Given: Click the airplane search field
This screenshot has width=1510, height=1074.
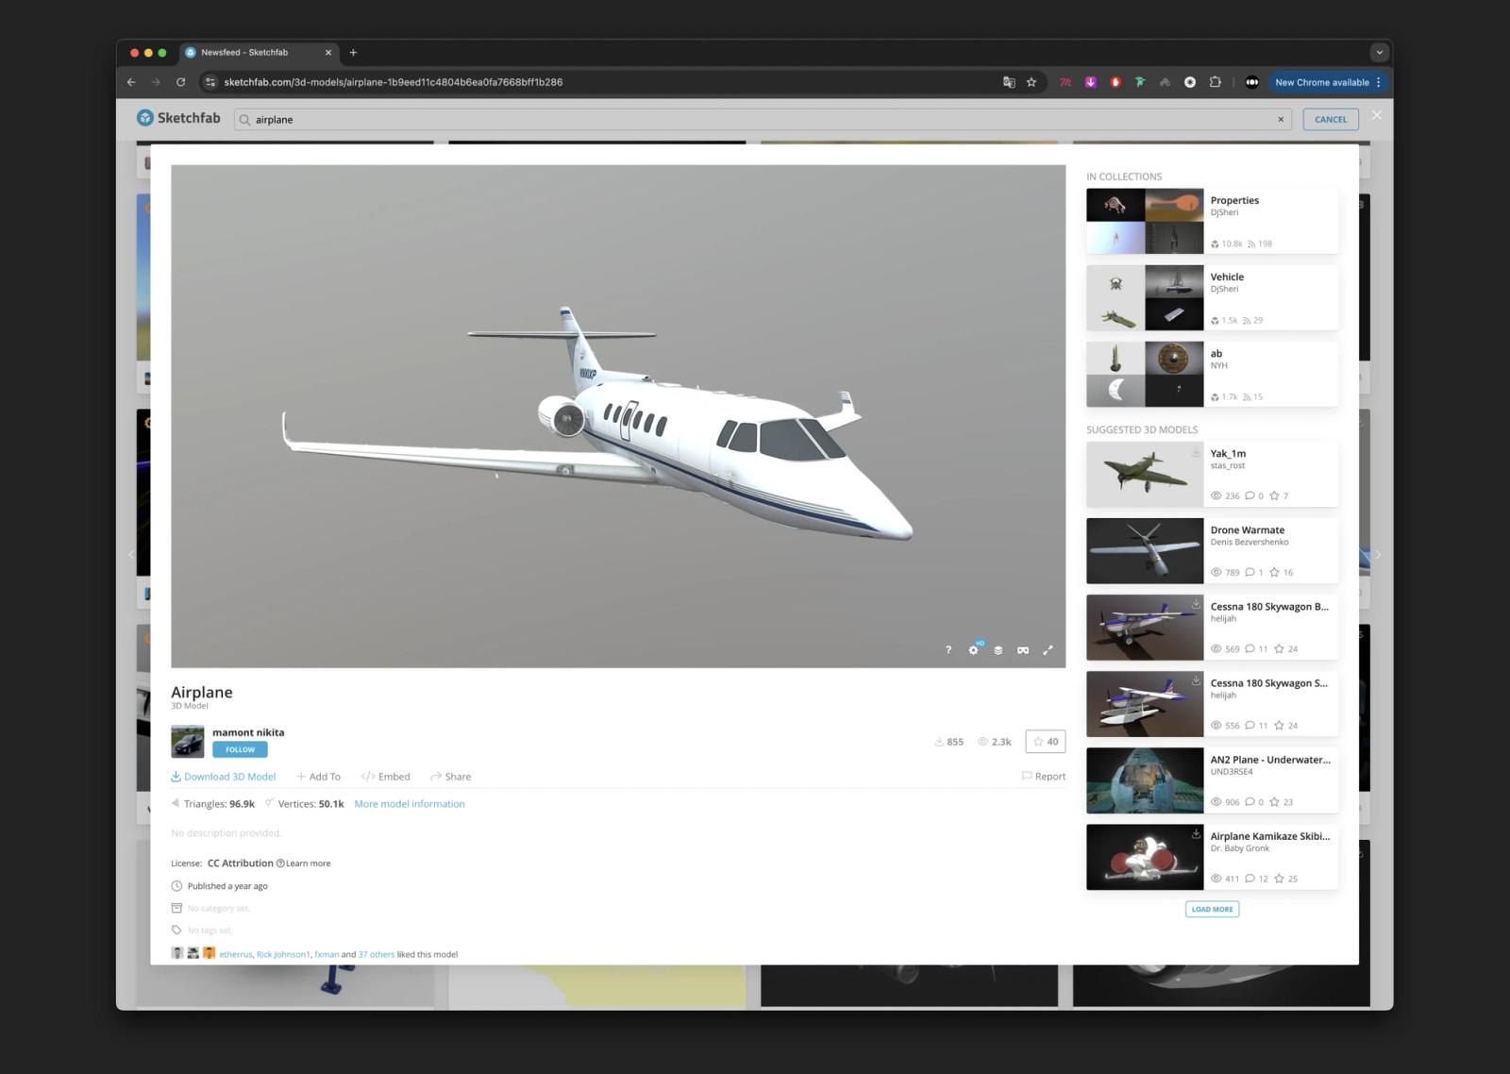Looking at the screenshot, I should click(763, 120).
